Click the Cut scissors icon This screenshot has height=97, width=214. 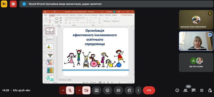[50, 18]
